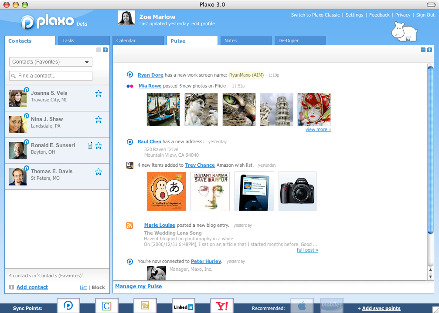Click Zoe Marlow's profile photo

[x=126, y=18]
